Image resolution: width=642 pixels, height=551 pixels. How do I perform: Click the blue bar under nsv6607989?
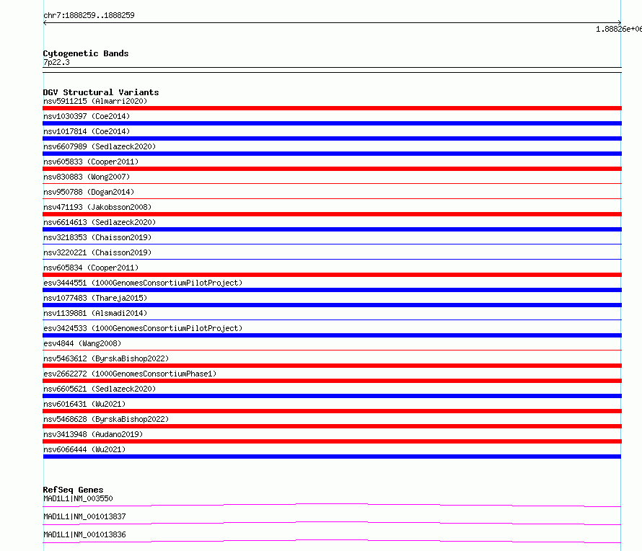(x=332, y=154)
